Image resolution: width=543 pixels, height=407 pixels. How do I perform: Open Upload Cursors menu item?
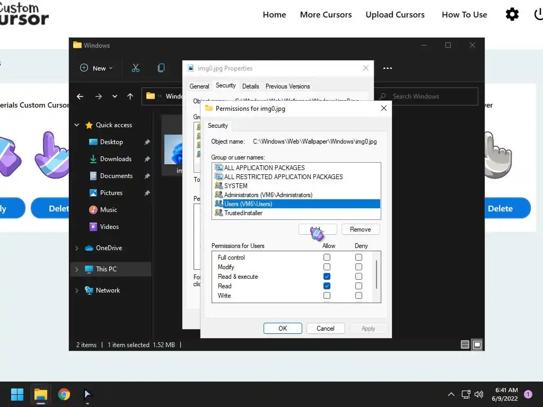pyautogui.click(x=395, y=14)
